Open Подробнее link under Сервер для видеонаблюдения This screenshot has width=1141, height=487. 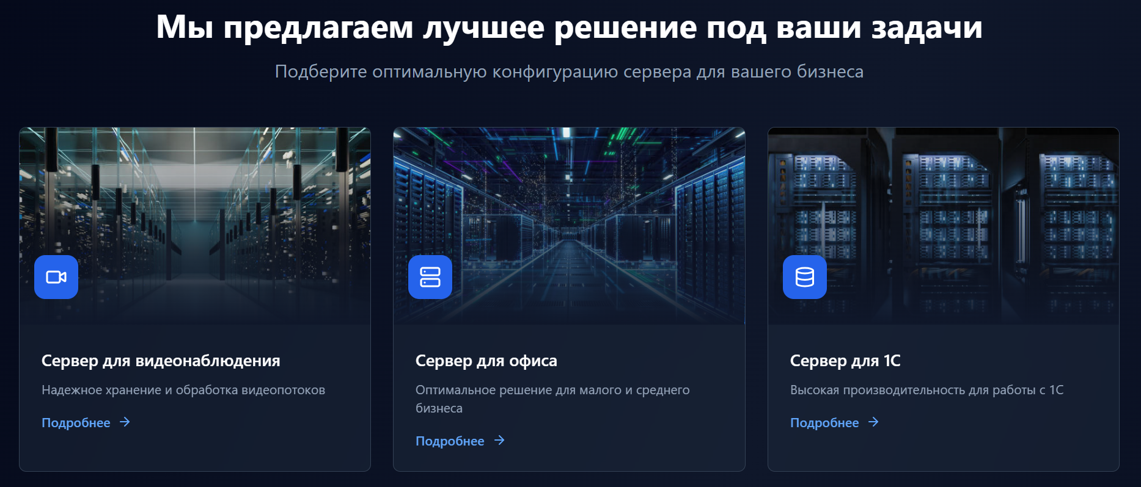pos(86,422)
